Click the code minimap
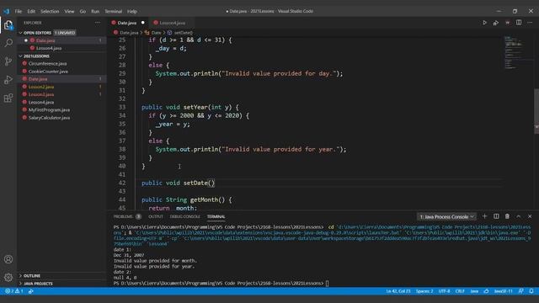Viewport: 539px width, 303px height. 519,52
